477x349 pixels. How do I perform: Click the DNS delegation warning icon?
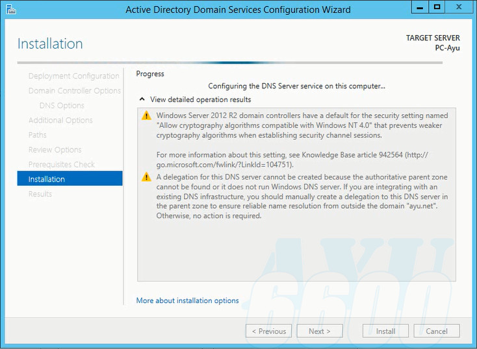tap(146, 177)
